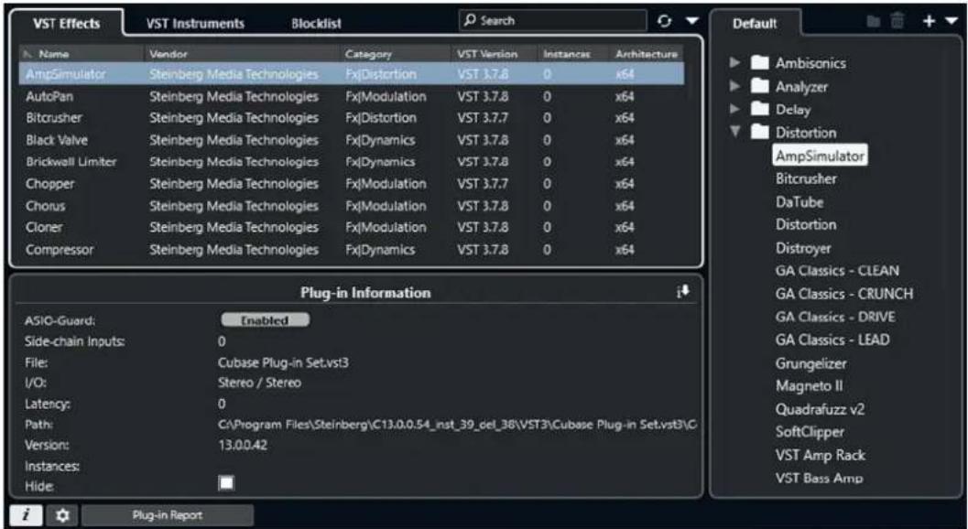Open the gear settings icon at bottom
Viewport: 968px width, 529px height.
(x=62, y=515)
